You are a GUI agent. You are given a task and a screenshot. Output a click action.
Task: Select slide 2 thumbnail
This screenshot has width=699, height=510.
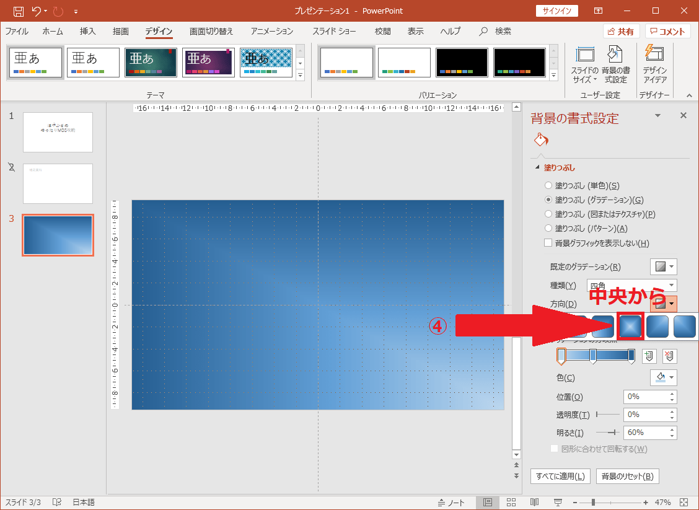58,183
